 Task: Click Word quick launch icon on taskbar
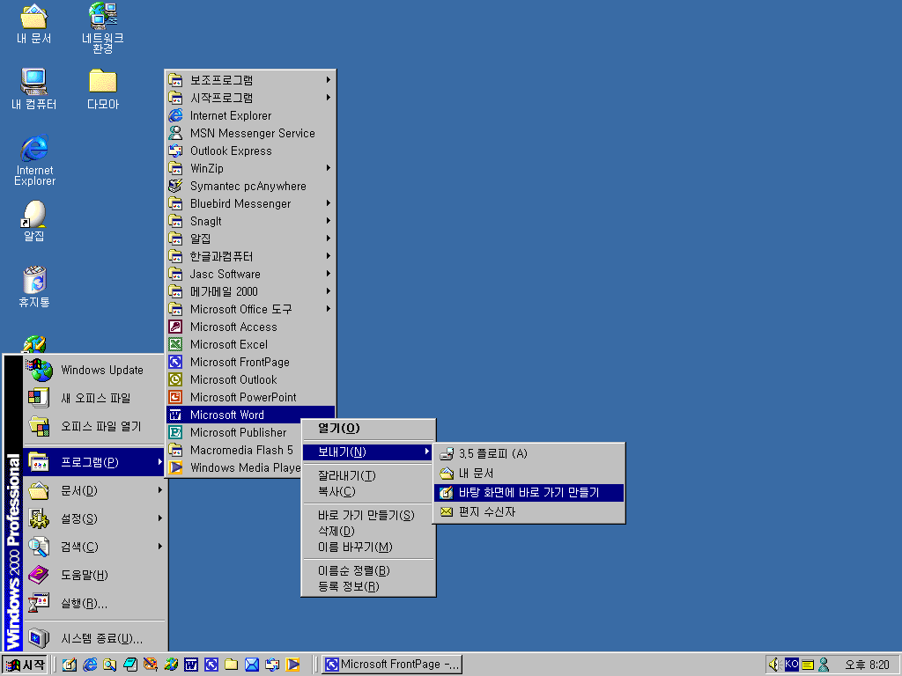click(x=191, y=665)
